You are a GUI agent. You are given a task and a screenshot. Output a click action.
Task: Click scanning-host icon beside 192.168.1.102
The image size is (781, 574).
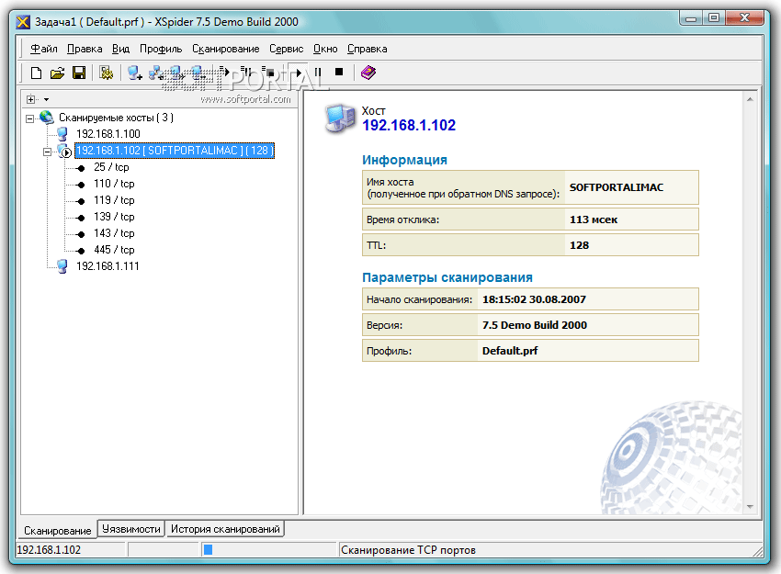(64, 151)
